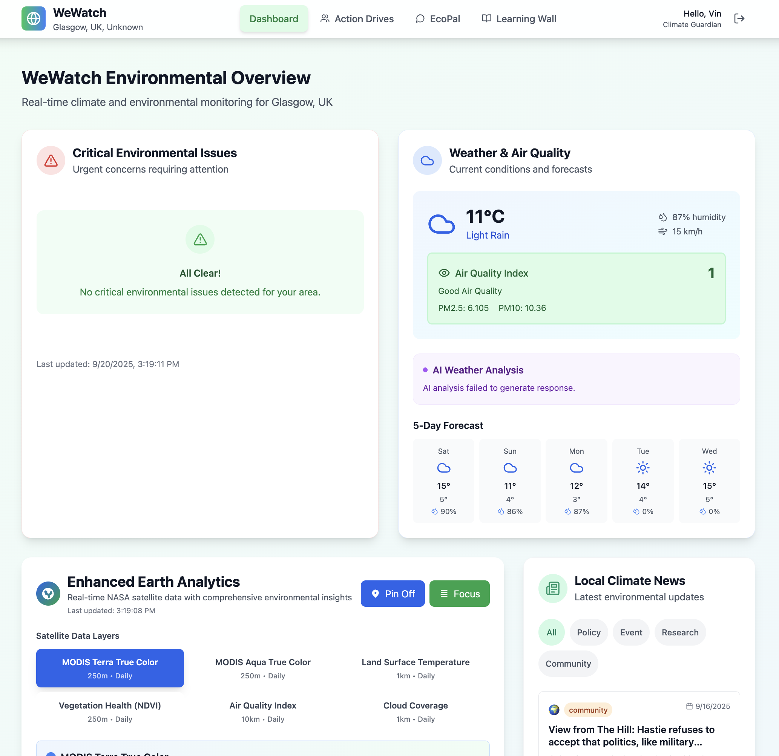Select the All news filter chip
The width and height of the screenshot is (779, 756).
point(551,632)
